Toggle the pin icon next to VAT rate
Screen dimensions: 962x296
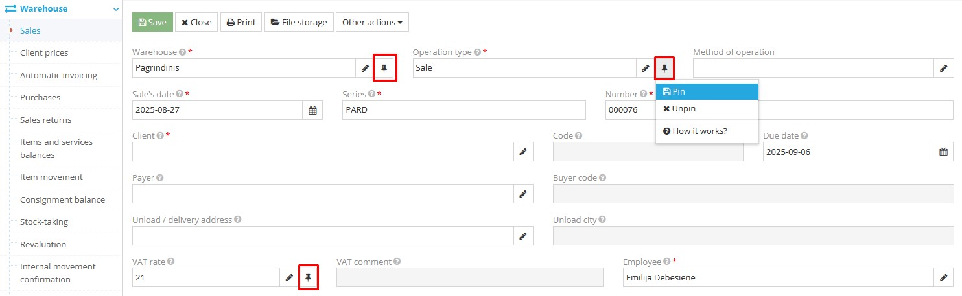[x=309, y=277]
